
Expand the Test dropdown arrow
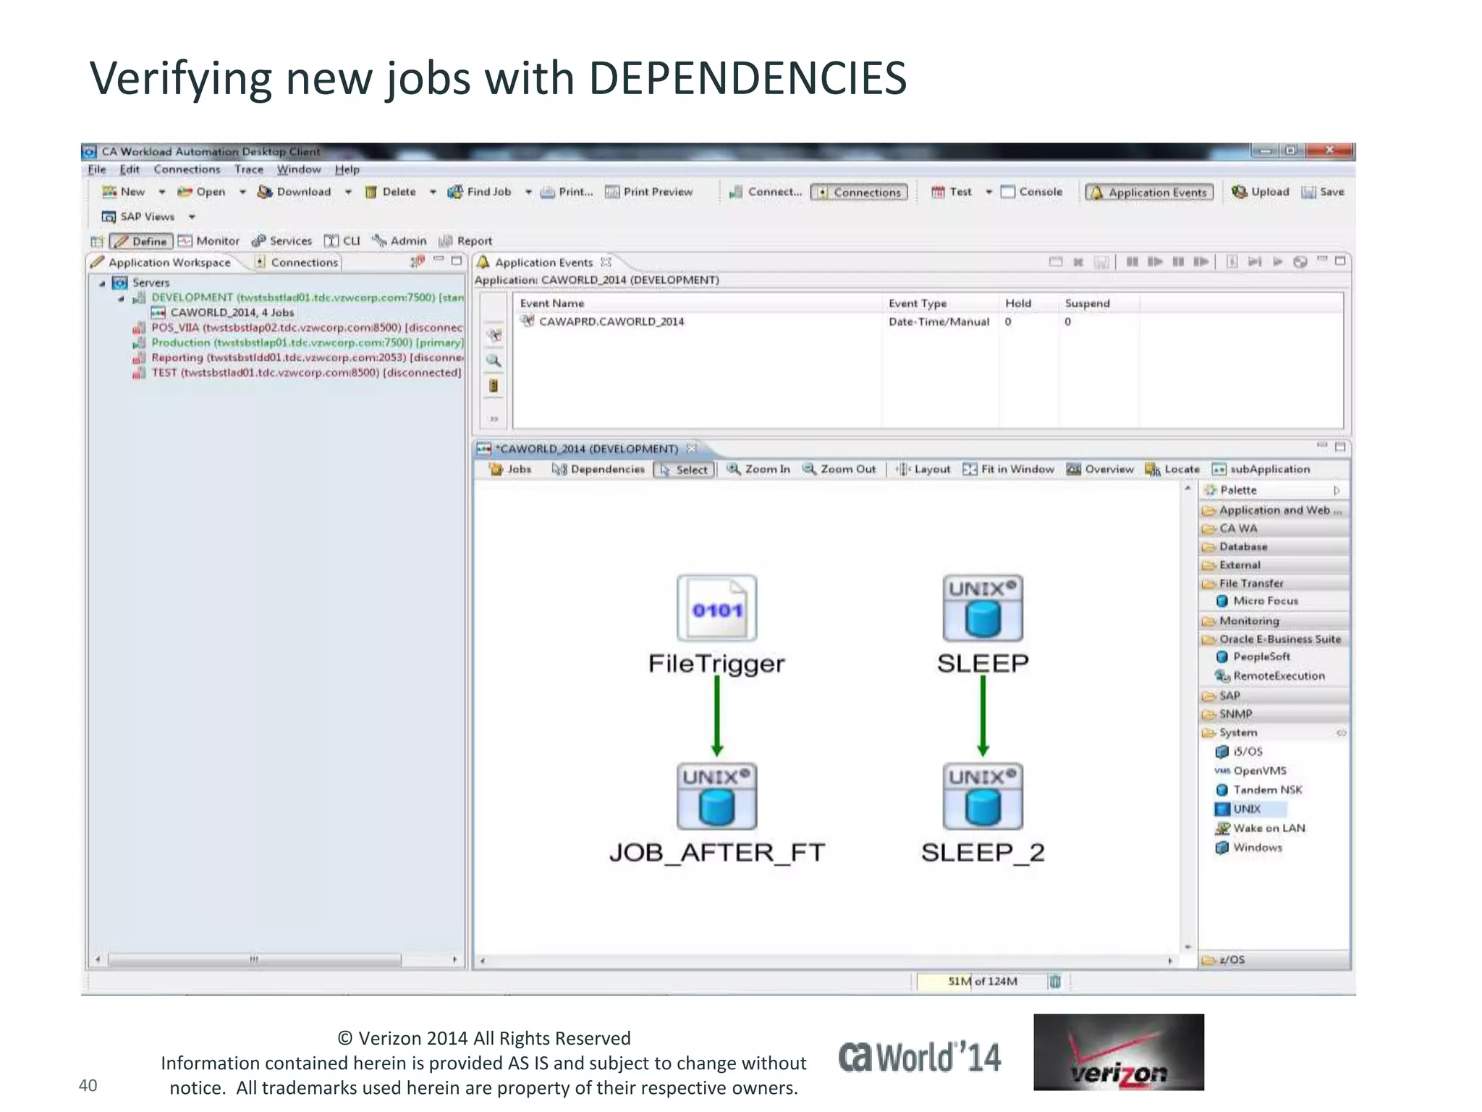[x=988, y=193]
